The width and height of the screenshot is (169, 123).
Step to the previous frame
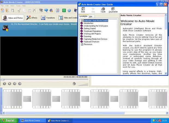[15, 84]
